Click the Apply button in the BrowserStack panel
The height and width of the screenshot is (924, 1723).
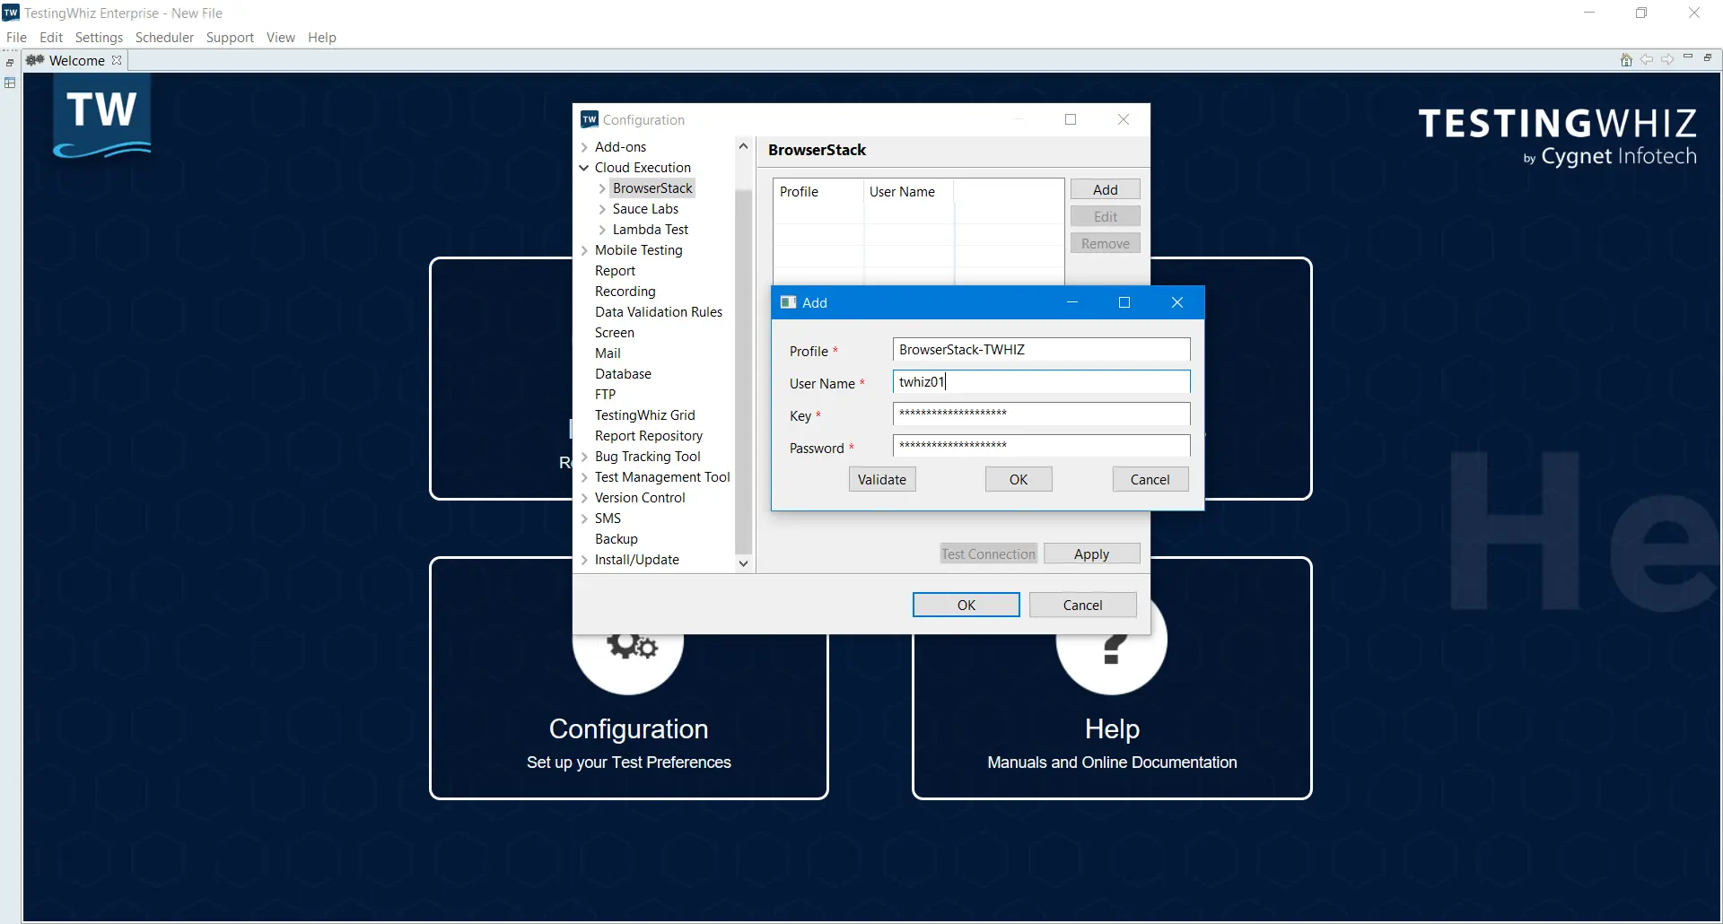(1091, 554)
